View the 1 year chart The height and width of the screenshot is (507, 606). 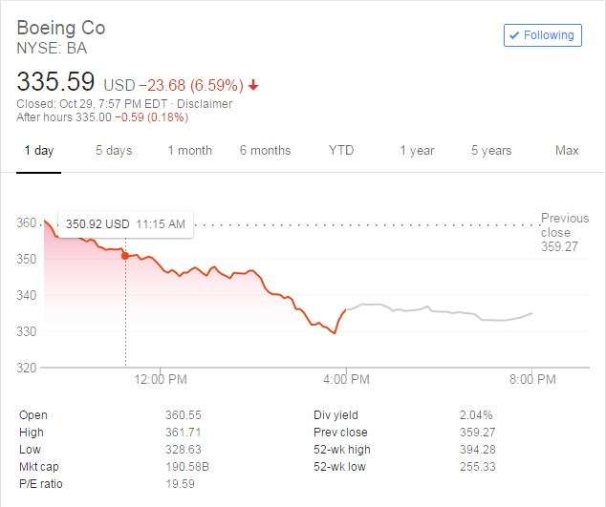(417, 151)
